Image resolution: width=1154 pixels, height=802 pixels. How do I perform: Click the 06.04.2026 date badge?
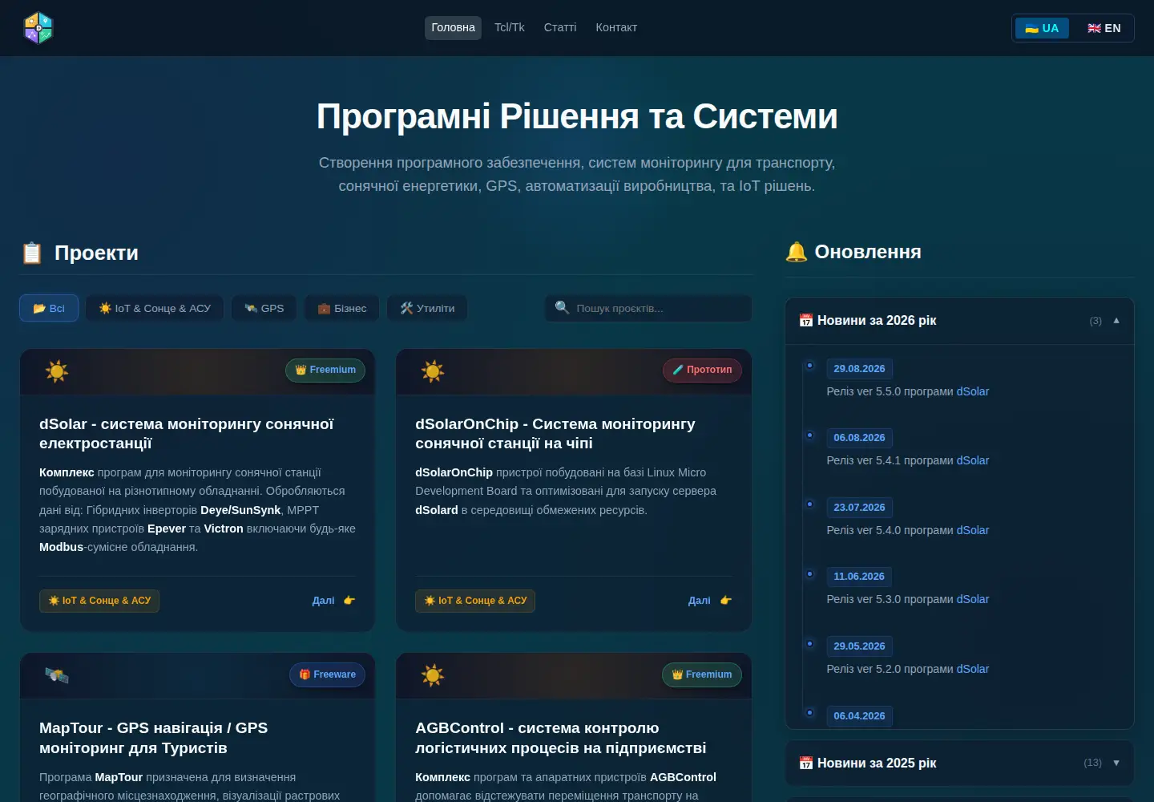859,716
